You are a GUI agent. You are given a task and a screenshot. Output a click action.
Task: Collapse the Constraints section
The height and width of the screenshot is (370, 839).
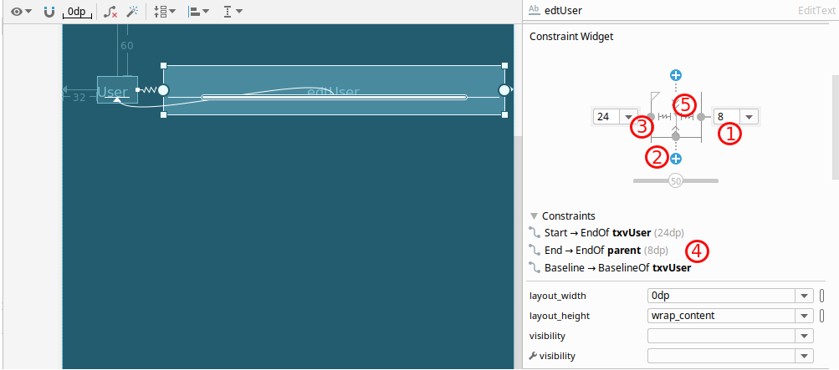click(x=534, y=216)
